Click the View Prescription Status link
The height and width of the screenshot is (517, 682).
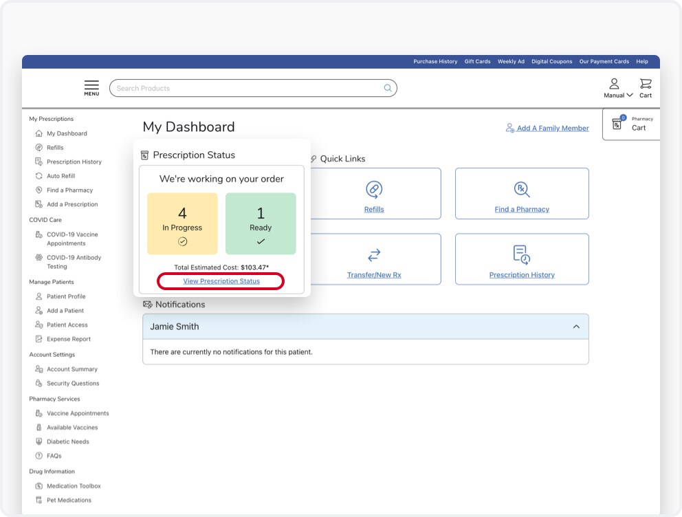click(x=221, y=281)
